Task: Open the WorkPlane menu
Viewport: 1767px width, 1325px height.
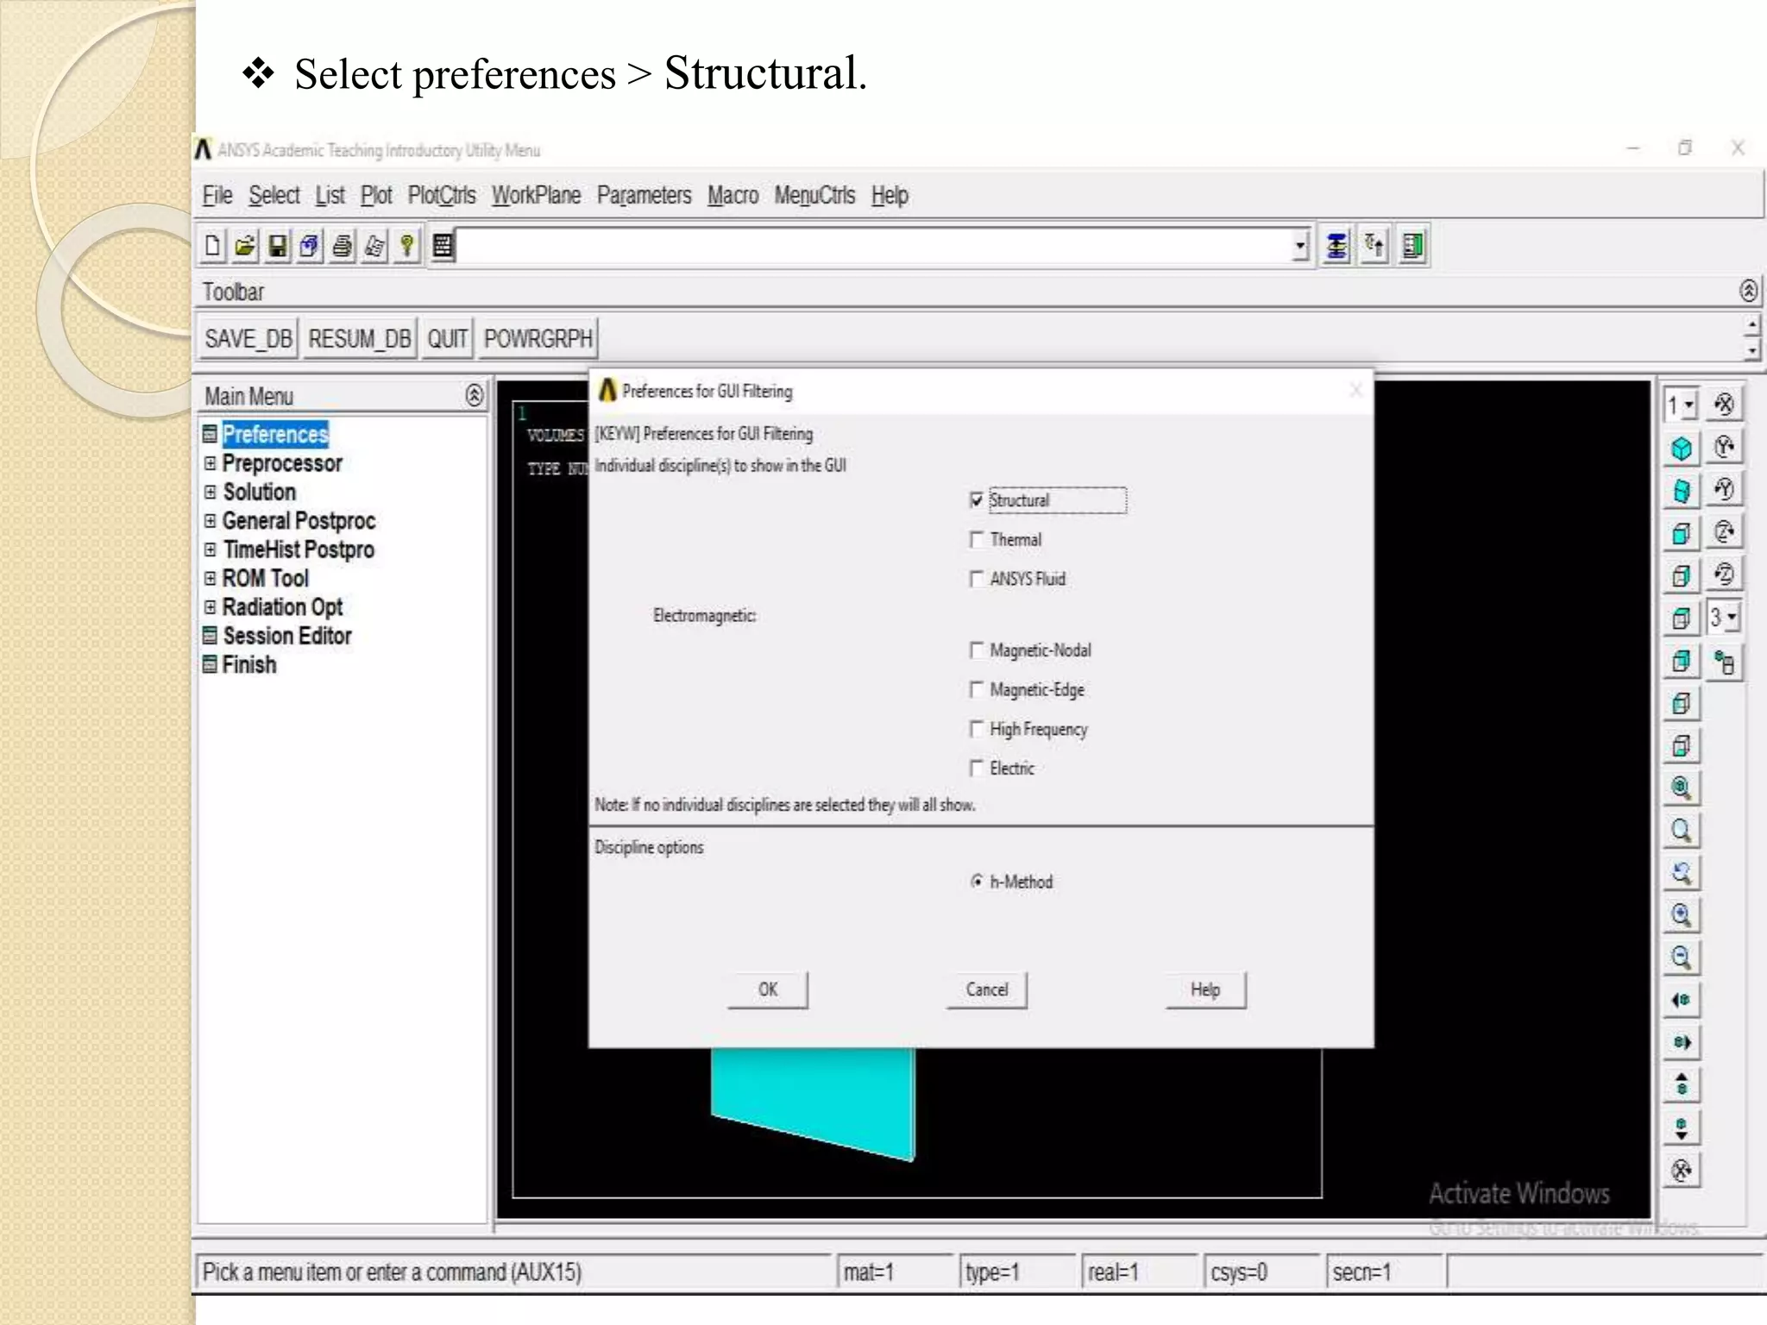Action: pyautogui.click(x=536, y=196)
